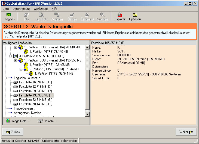Click the Seriennummer value 00000000
199x144 pixels.
(124, 55)
